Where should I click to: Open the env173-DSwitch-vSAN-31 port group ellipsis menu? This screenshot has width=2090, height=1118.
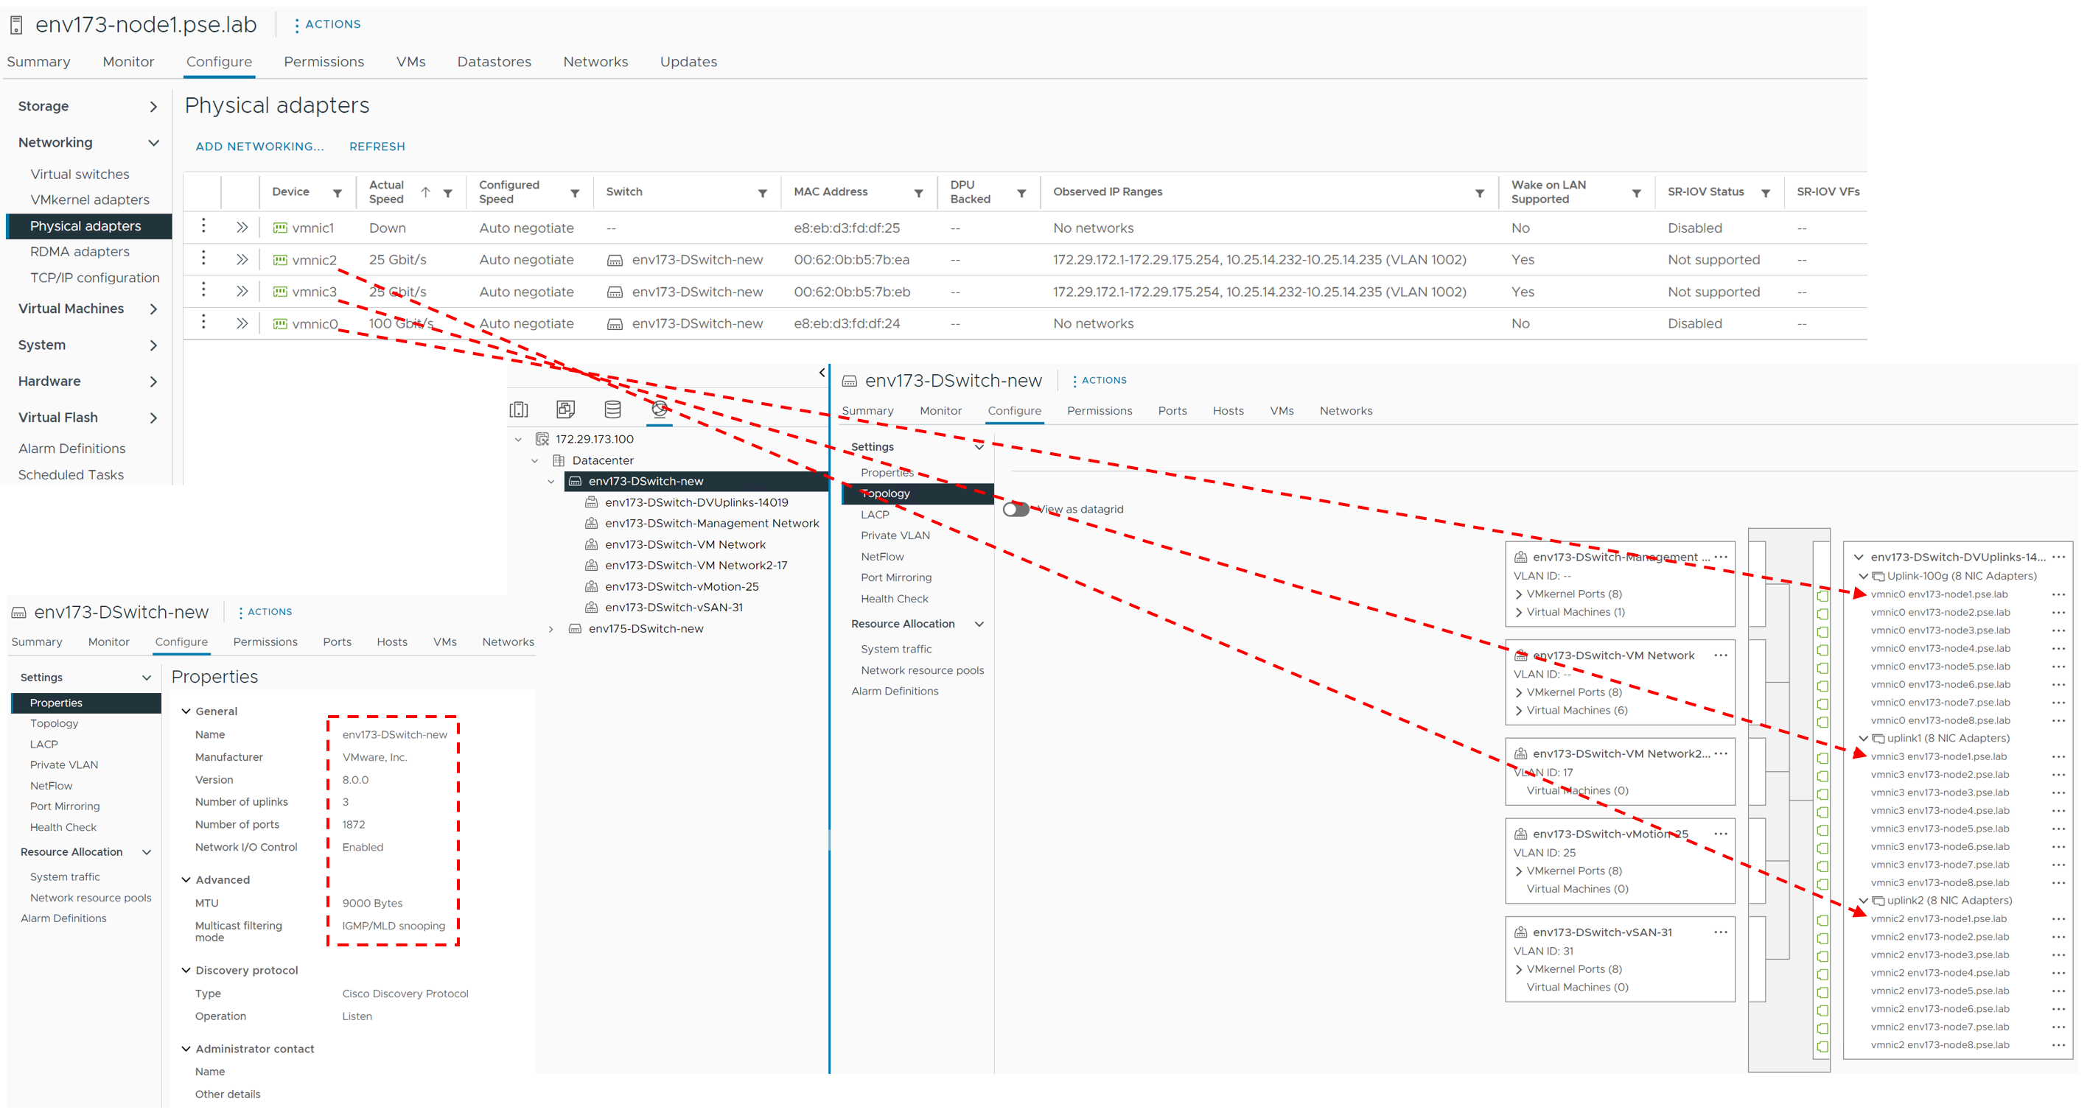click(x=1721, y=932)
